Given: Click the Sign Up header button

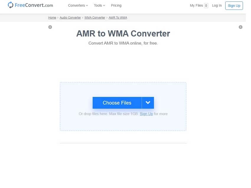Looking at the screenshot, I should (234, 6).
